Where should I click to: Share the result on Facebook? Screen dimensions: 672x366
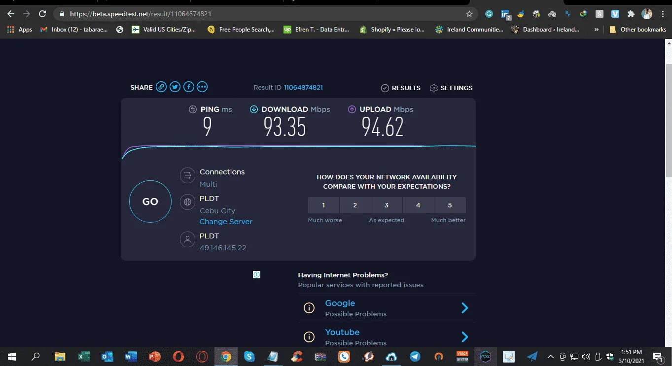coord(189,87)
